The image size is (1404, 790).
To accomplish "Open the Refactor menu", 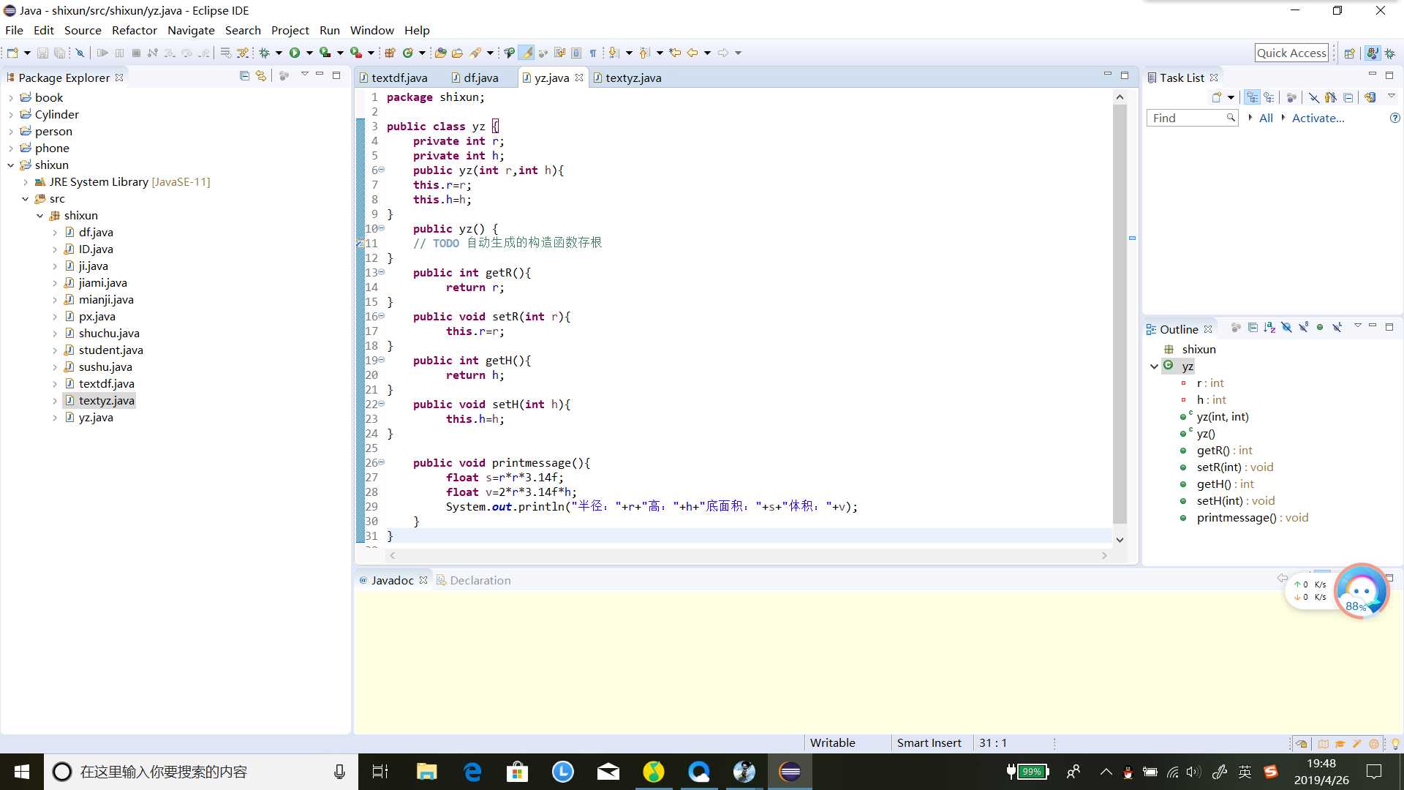I will tap(134, 30).
